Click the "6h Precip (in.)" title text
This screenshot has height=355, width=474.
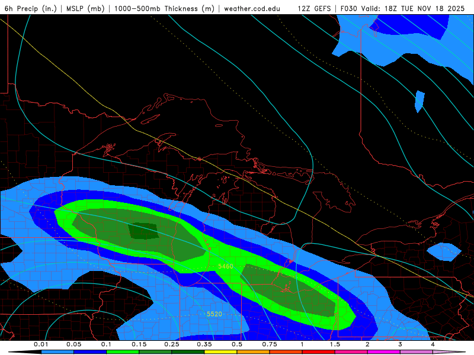point(31,8)
